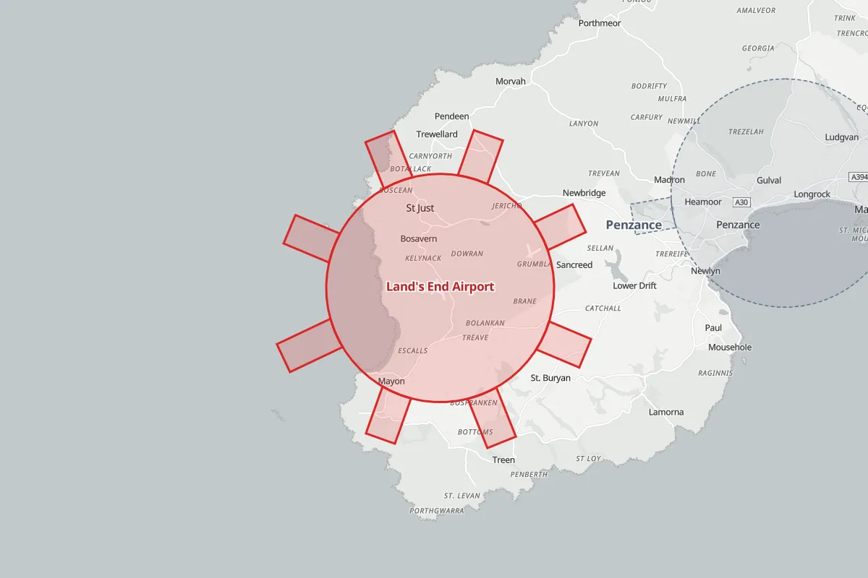This screenshot has height=578, width=868.
Task: Select the TREZELAH label
Action: [746, 132]
